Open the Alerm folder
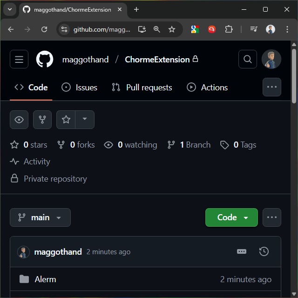The width and height of the screenshot is (298, 298). pyautogui.click(x=45, y=279)
